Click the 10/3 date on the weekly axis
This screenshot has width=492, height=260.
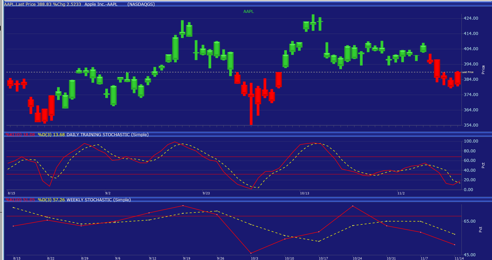pyautogui.click(x=254, y=258)
